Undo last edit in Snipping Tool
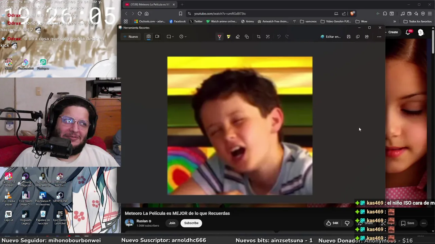This screenshot has height=244, width=435. 279,37
